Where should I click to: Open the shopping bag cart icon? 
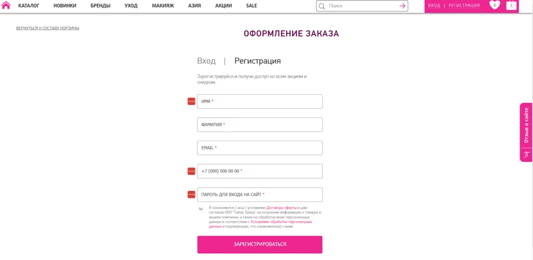pos(511,5)
